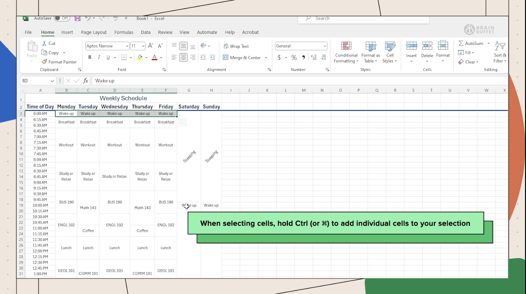Toggle Italic formatting
The height and width of the screenshot is (294, 526).
click(99, 57)
